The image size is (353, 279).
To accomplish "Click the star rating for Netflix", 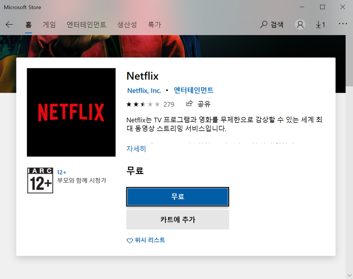I will 143,104.
